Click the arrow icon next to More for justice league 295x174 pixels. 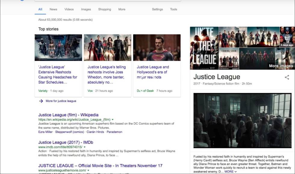(x=41, y=101)
